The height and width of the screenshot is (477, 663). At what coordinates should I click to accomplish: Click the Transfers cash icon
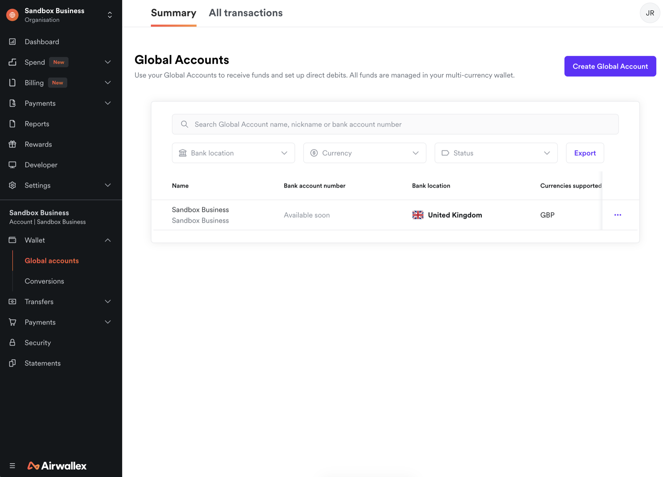12,302
